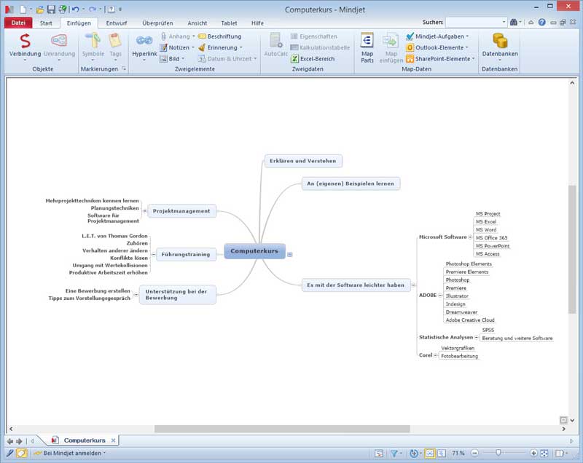Collapse the Microsoft Software branch
Screen dimensions: 583x463
coord(471,237)
